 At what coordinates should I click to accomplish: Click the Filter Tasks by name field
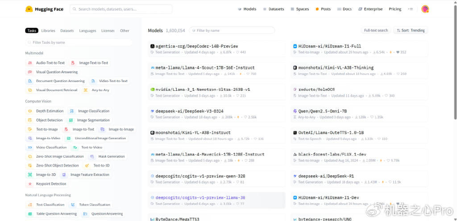pyautogui.click(x=79, y=42)
